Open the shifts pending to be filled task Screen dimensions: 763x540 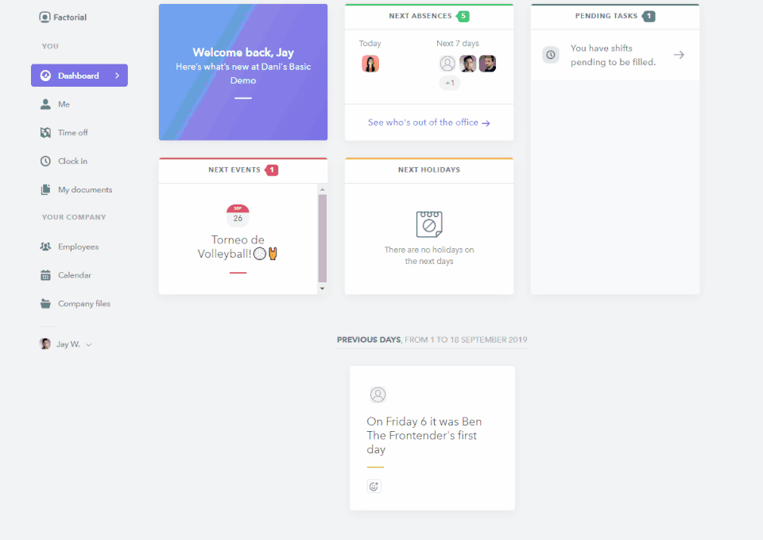coord(615,55)
